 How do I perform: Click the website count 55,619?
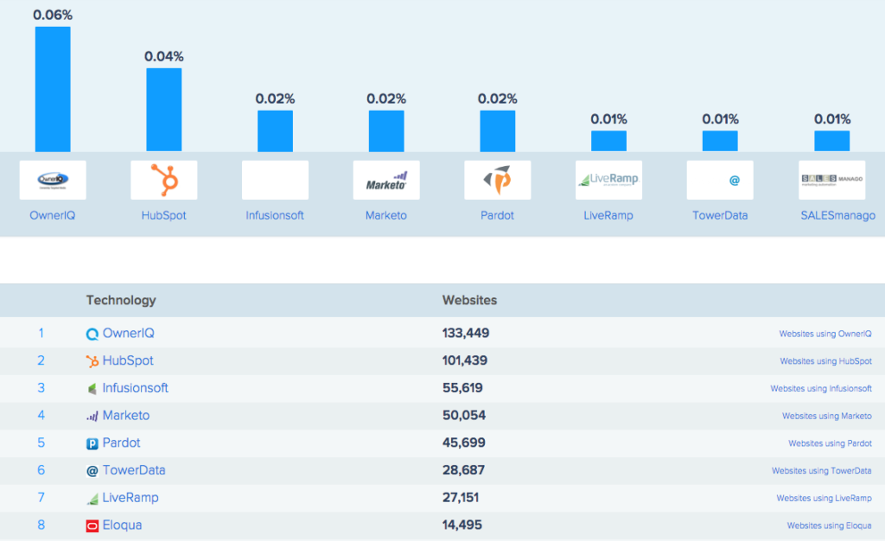click(462, 388)
